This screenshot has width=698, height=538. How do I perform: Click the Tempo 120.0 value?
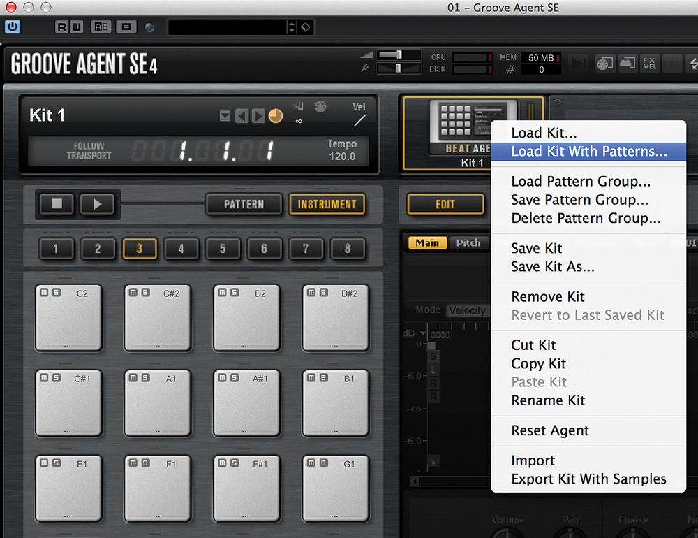(x=342, y=157)
